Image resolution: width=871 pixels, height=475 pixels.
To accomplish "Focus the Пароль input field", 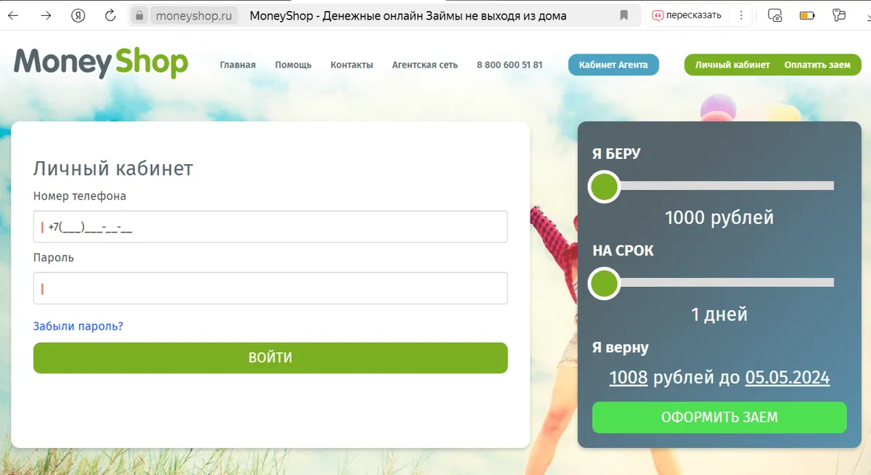I will click(x=270, y=288).
